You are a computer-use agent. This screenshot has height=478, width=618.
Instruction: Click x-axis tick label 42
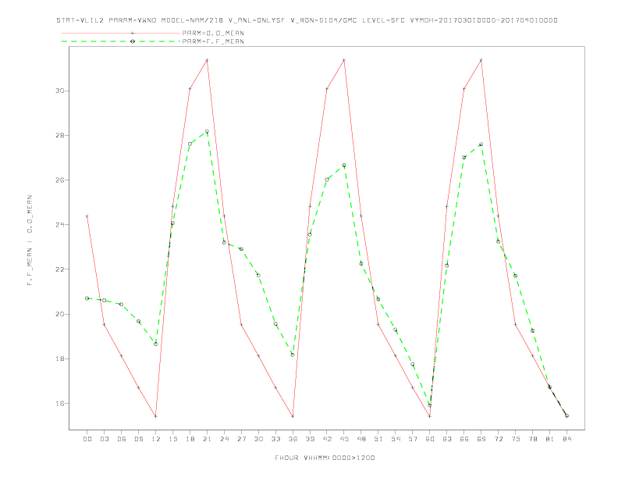click(327, 439)
